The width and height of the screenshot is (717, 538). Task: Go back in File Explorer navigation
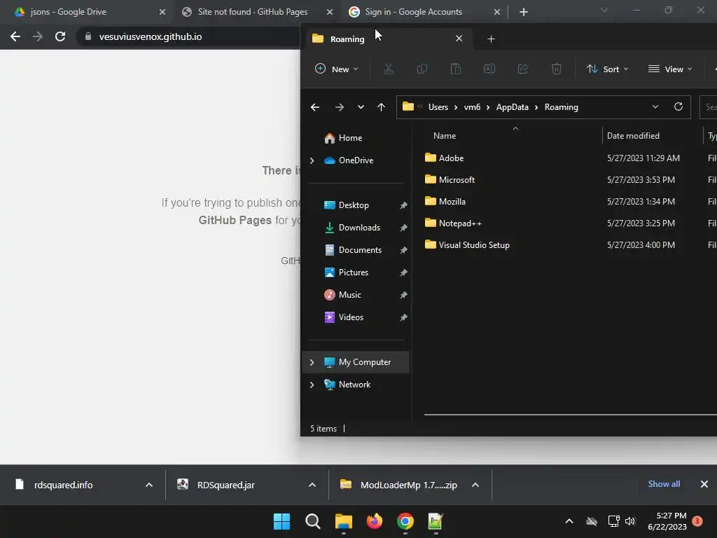tap(315, 107)
